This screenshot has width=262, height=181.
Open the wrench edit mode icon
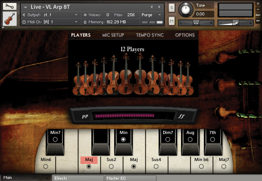(x=9, y=7)
